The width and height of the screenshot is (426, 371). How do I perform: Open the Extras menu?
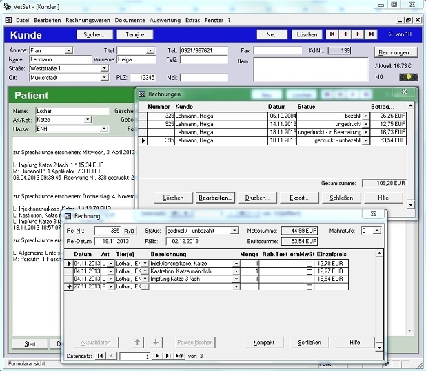click(192, 20)
